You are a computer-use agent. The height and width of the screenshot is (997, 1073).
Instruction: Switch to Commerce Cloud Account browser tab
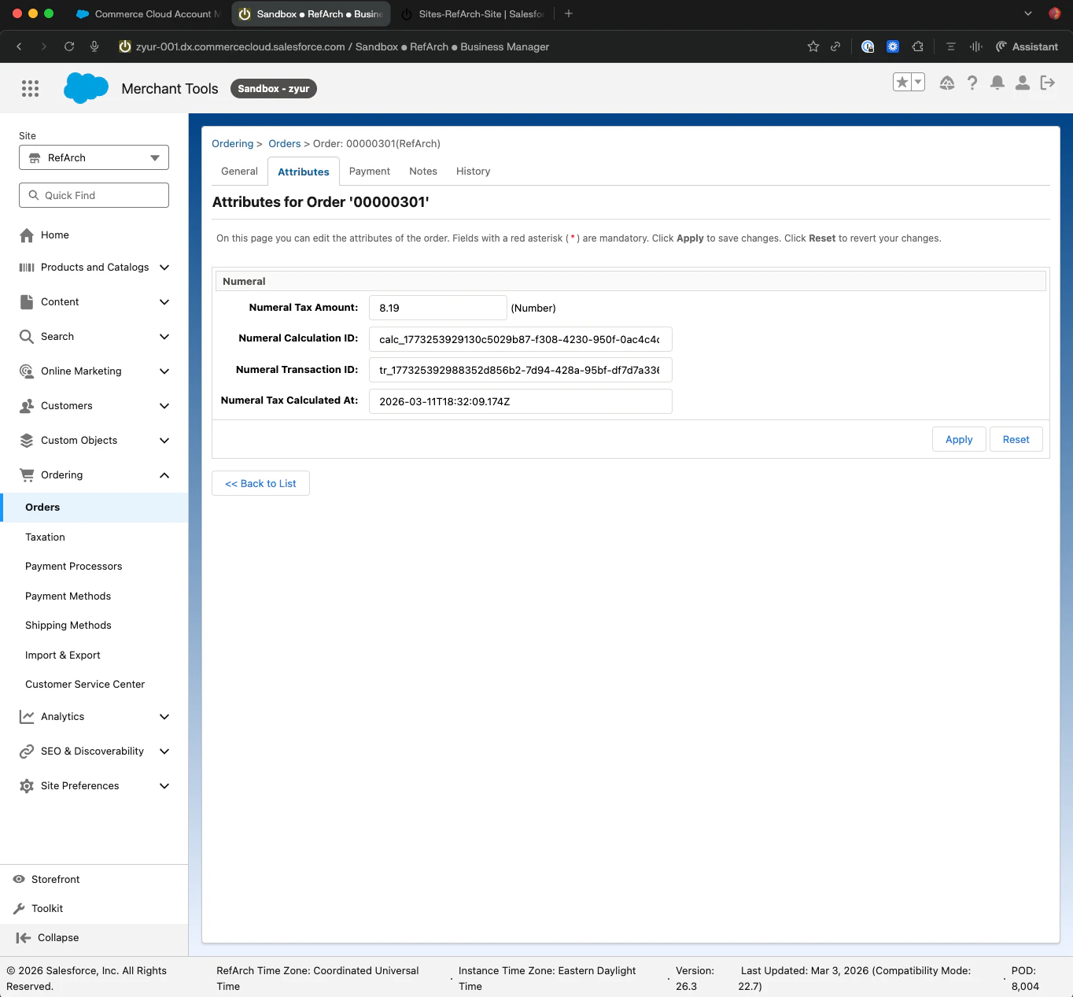[x=148, y=14]
